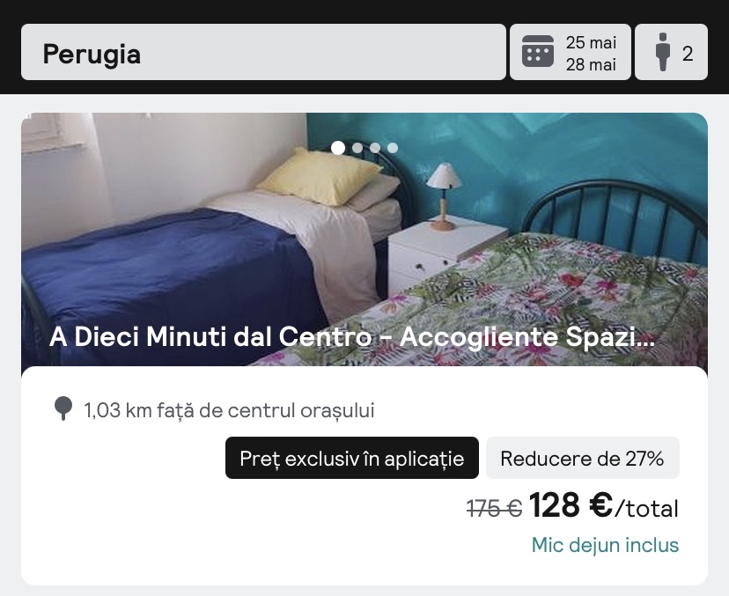Click the crossed-out 175 € original price
Screen dimensions: 729x596
tap(494, 508)
